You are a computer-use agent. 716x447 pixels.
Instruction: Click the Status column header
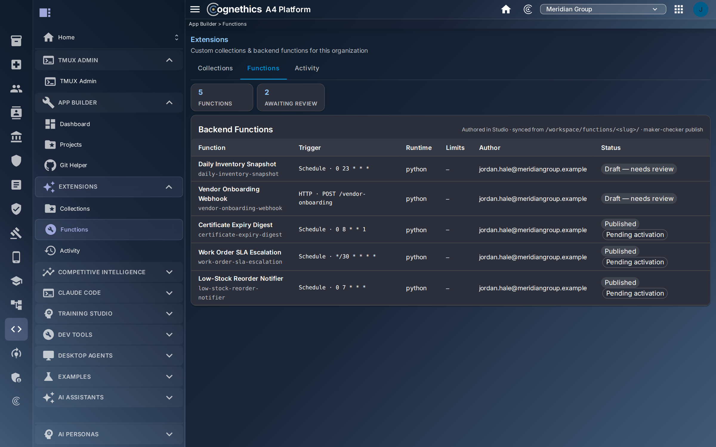point(611,148)
